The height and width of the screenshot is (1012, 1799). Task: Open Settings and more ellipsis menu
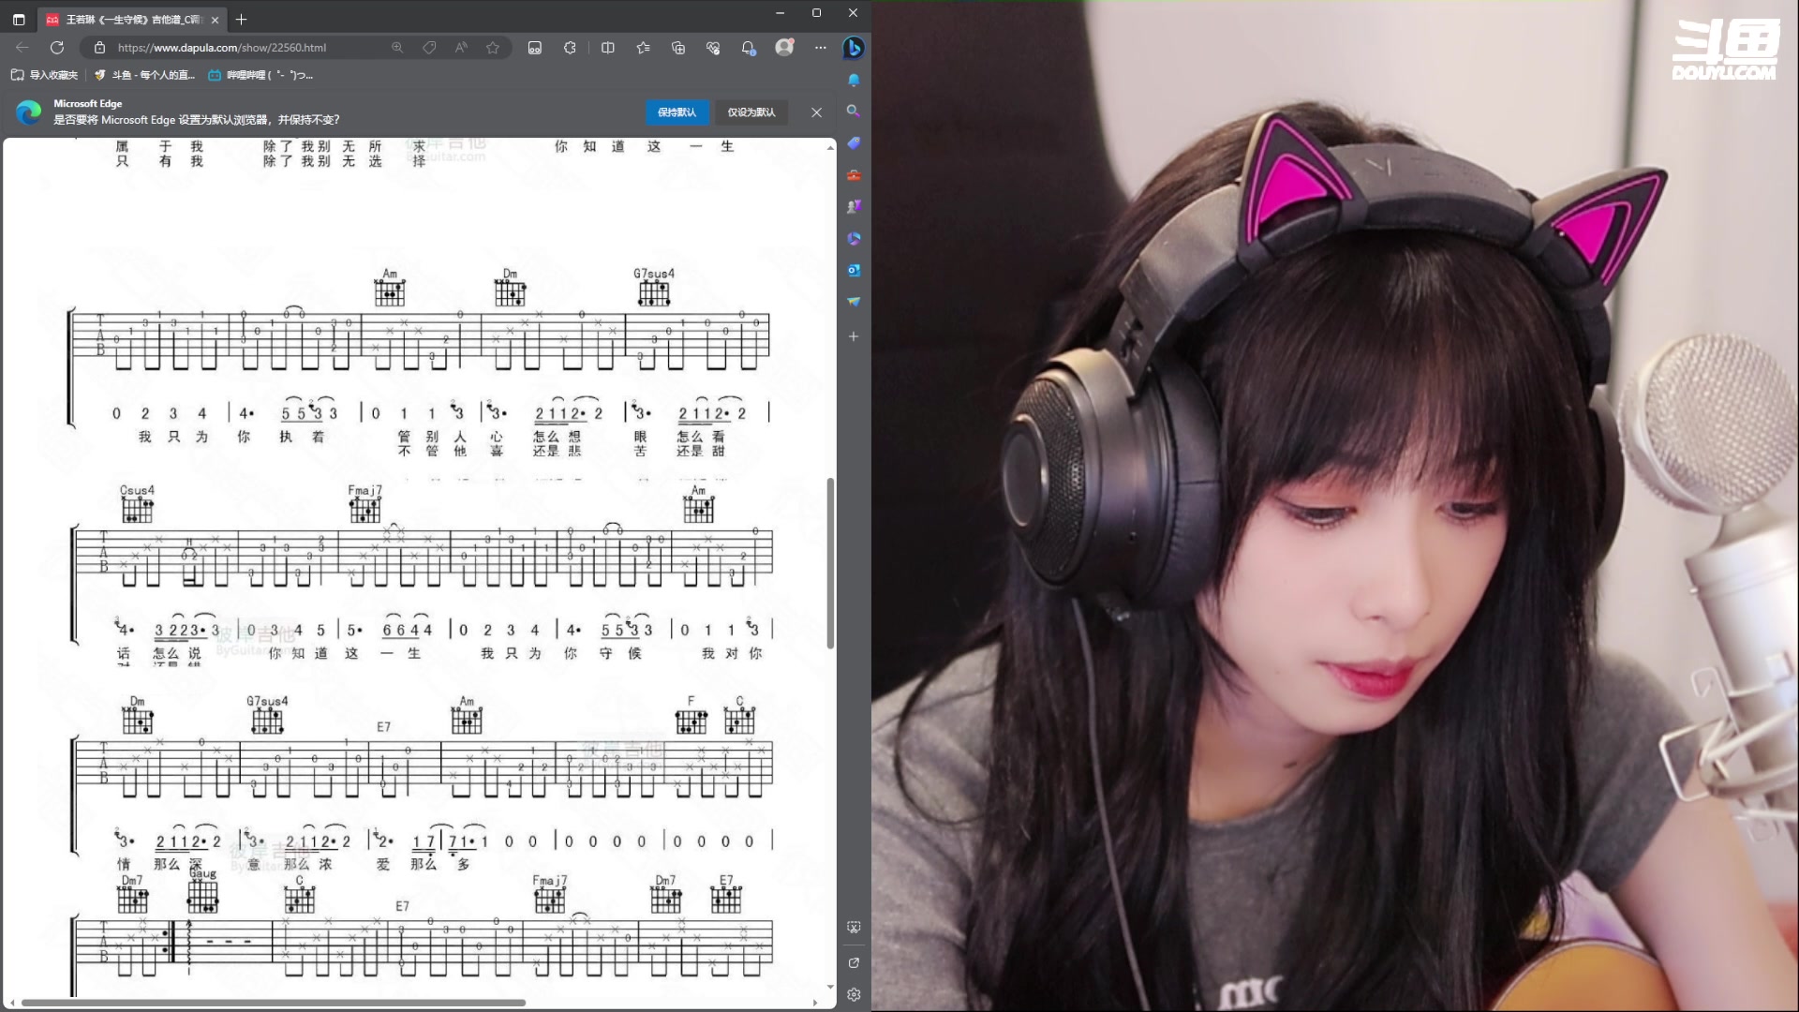tap(821, 48)
